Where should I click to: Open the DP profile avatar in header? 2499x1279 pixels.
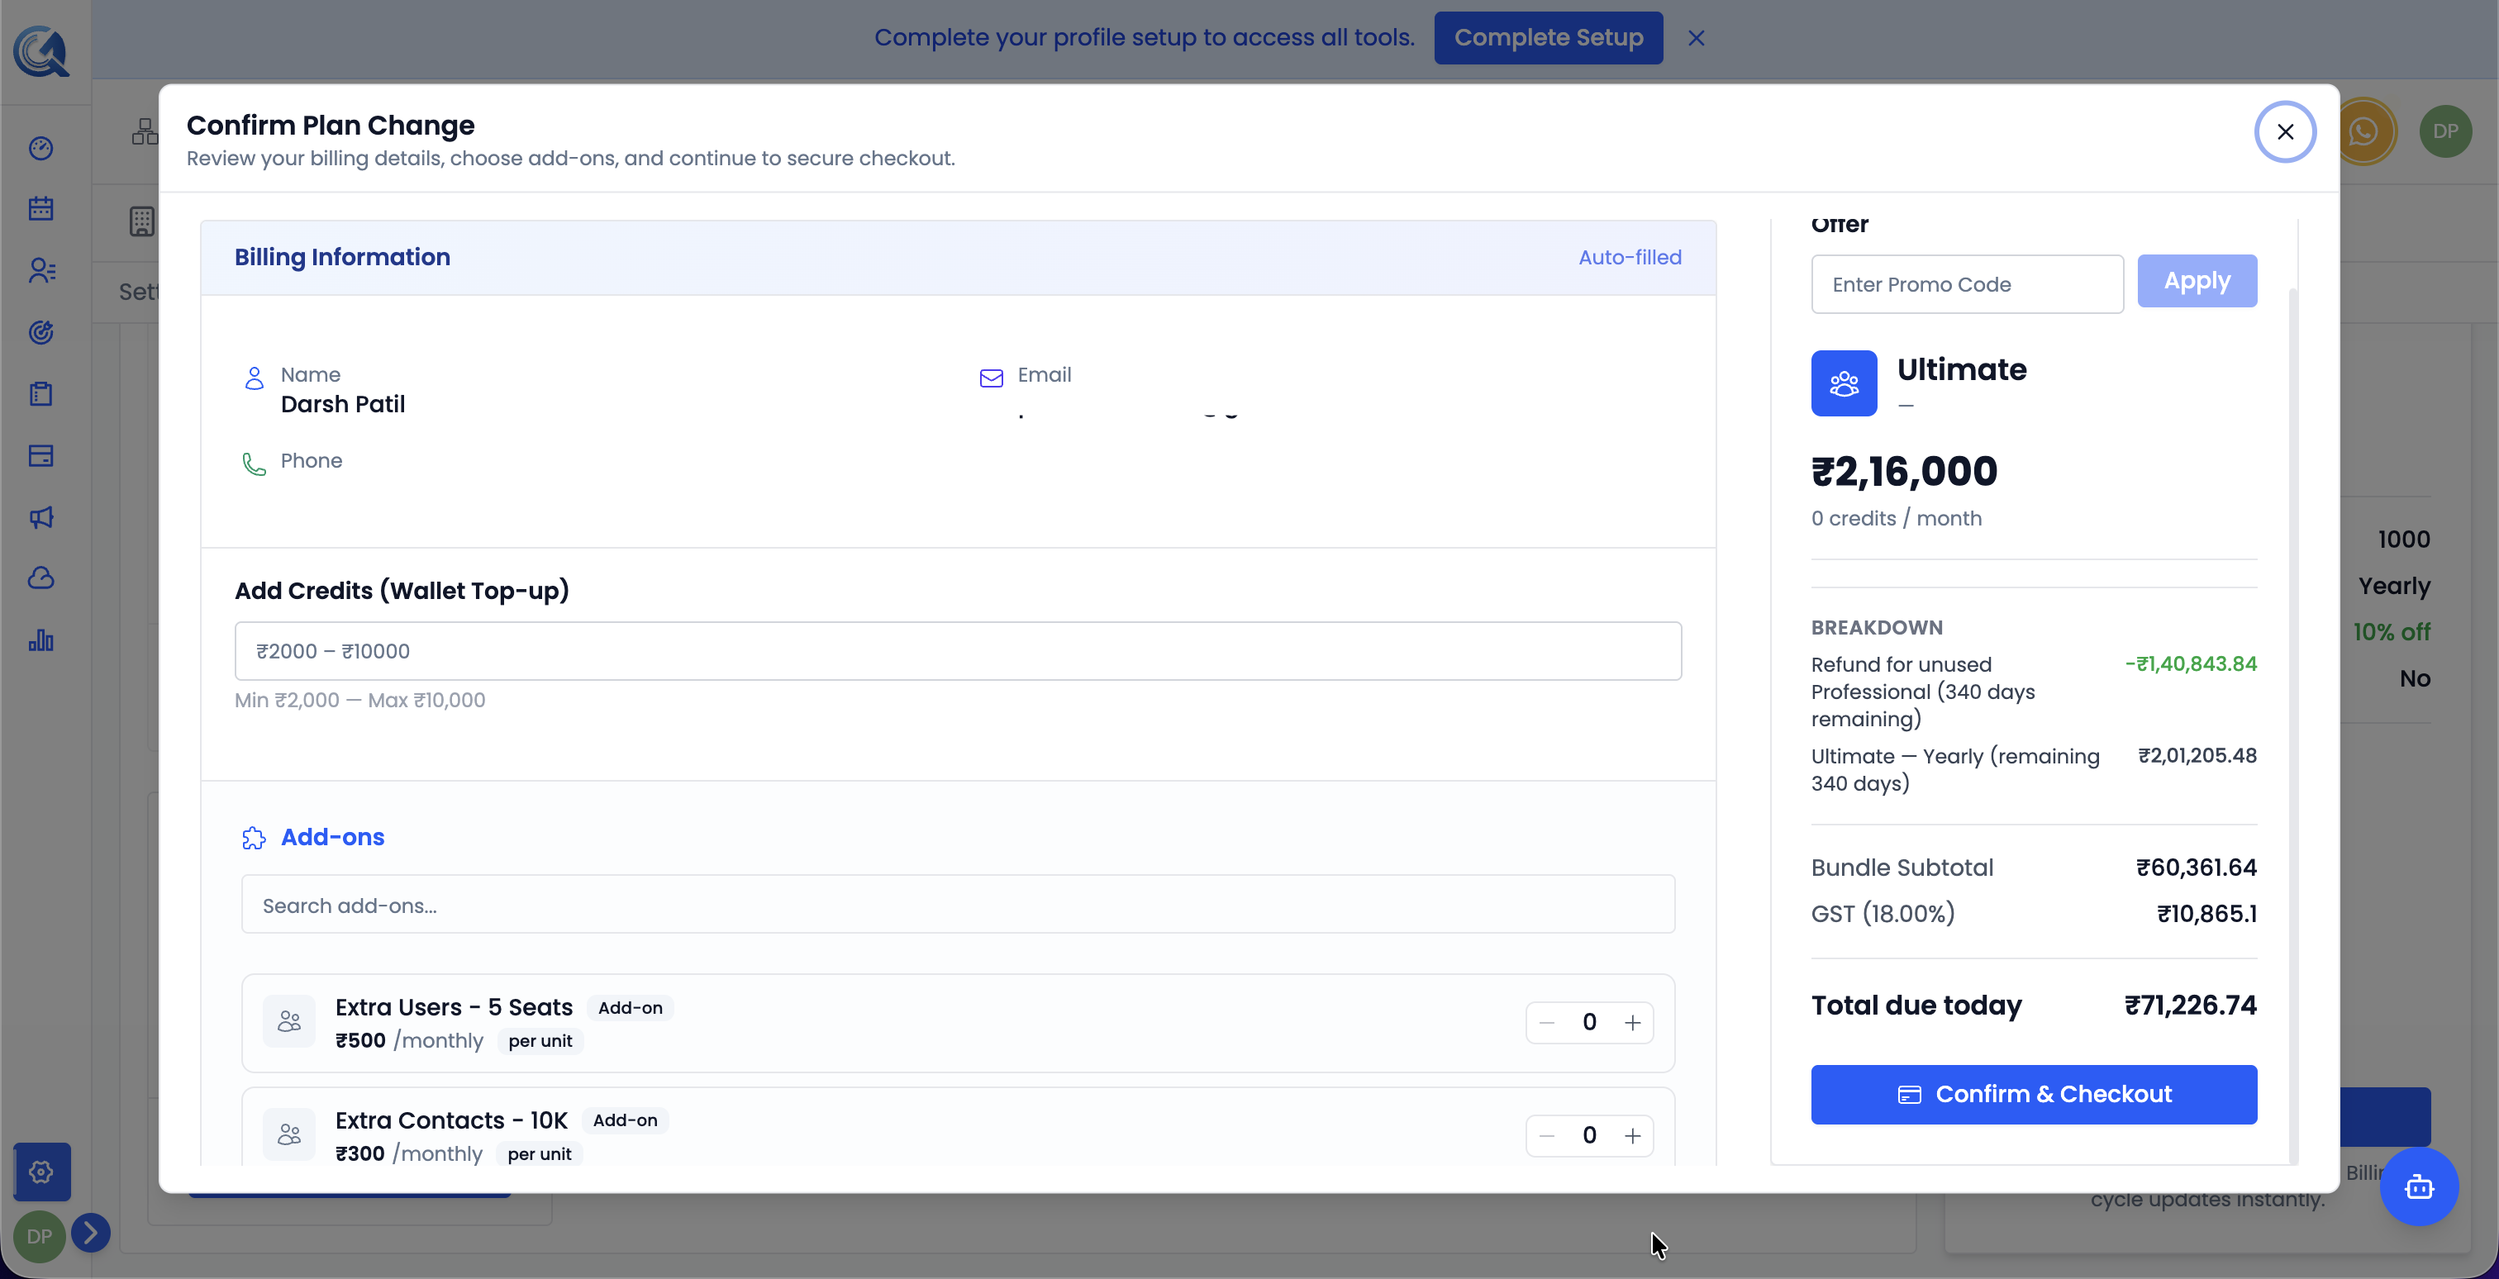[2444, 131]
